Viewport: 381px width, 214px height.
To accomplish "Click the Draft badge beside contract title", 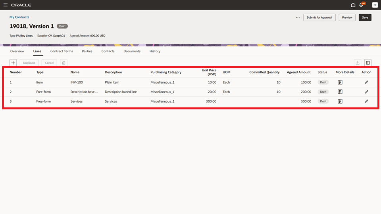I will coord(62,26).
